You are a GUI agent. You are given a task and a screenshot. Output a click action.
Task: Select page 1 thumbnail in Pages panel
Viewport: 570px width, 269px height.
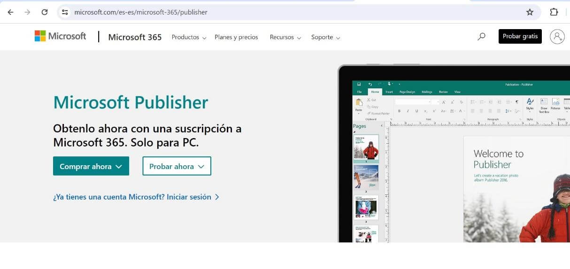[x=366, y=148]
